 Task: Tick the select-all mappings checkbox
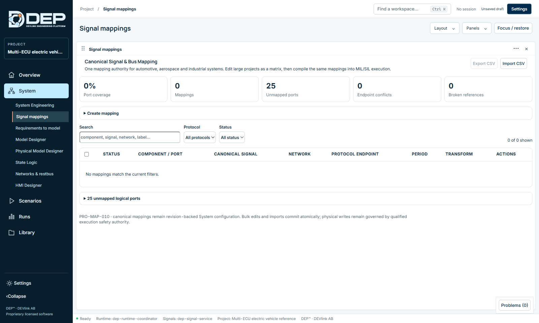tap(87, 154)
